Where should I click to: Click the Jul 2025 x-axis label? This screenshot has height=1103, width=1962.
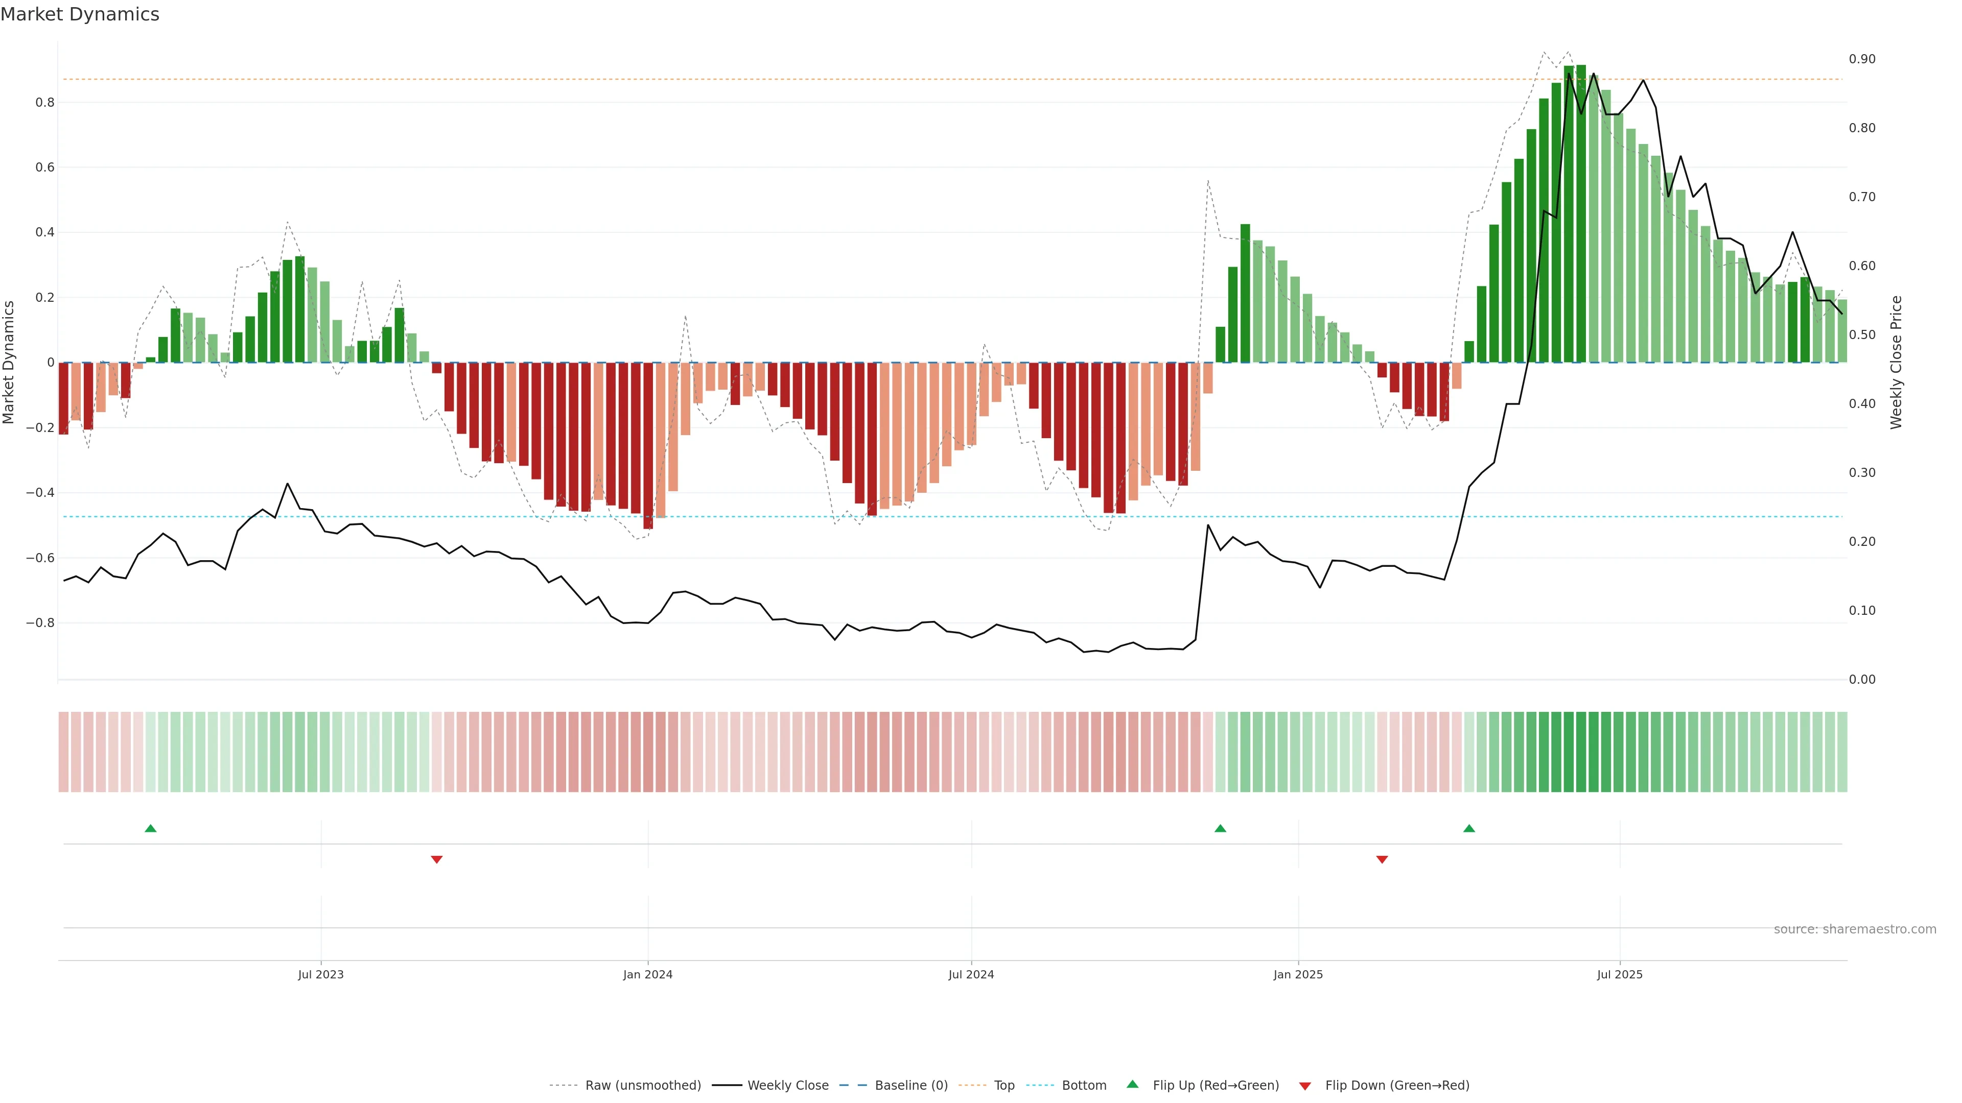1619,974
